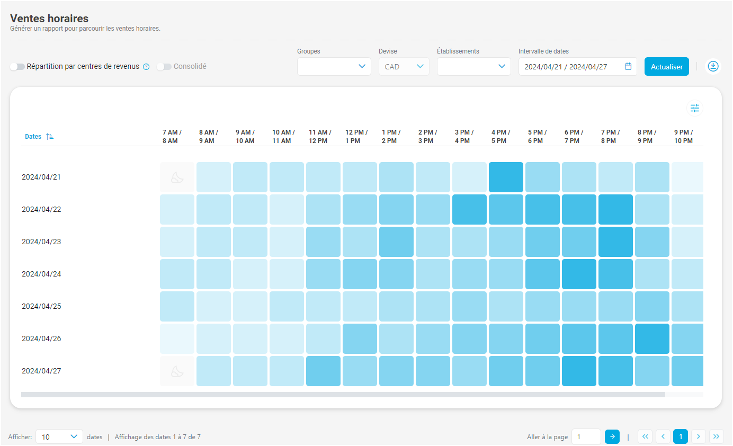The height and width of the screenshot is (446, 733).
Task: Click the Dates column header
Action: [33, 137]
